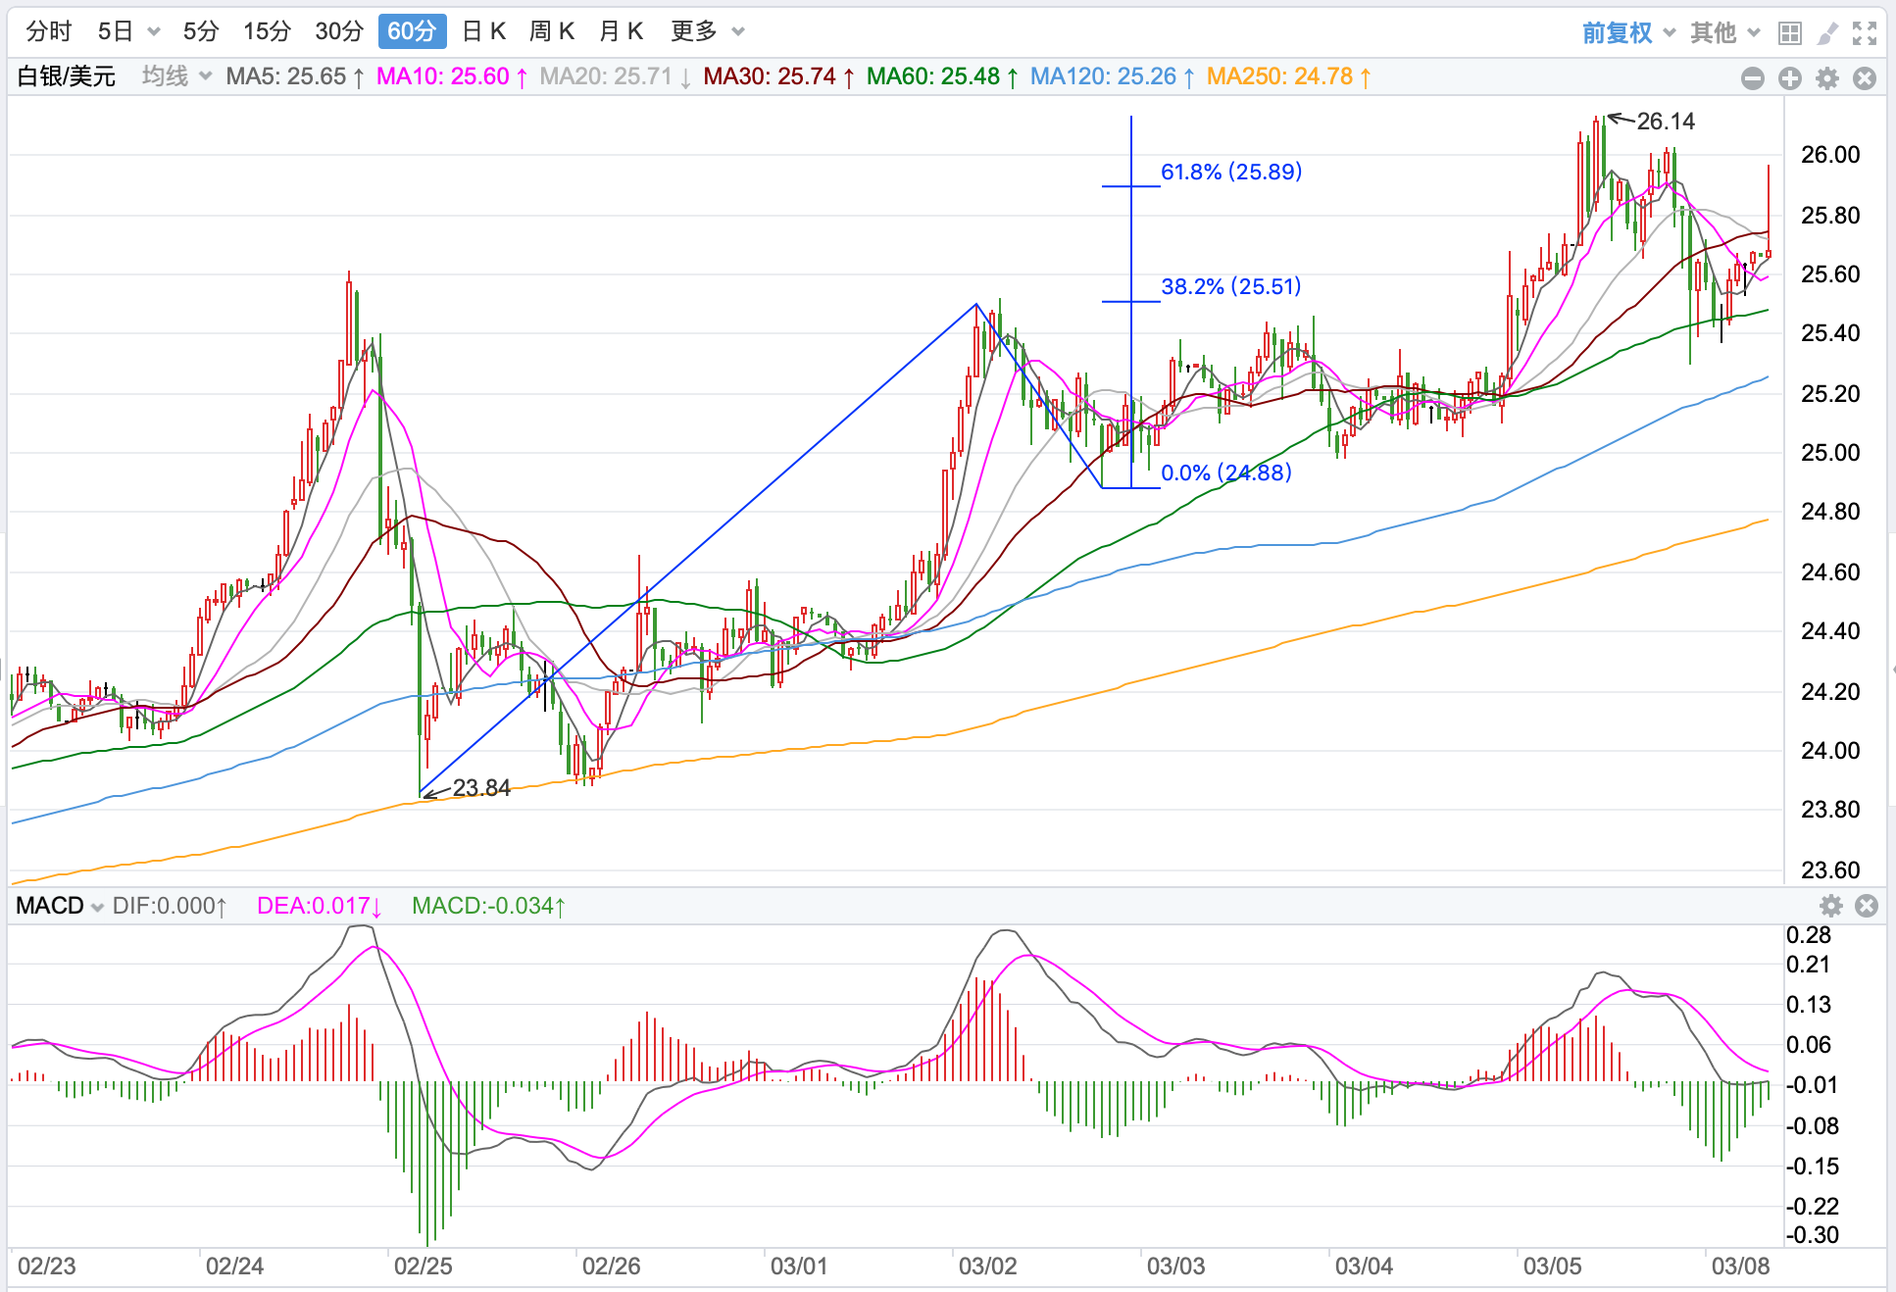Click the MA30: 25.74 label
This screenshot has height=1292, width=1896.
pos(779,76)
